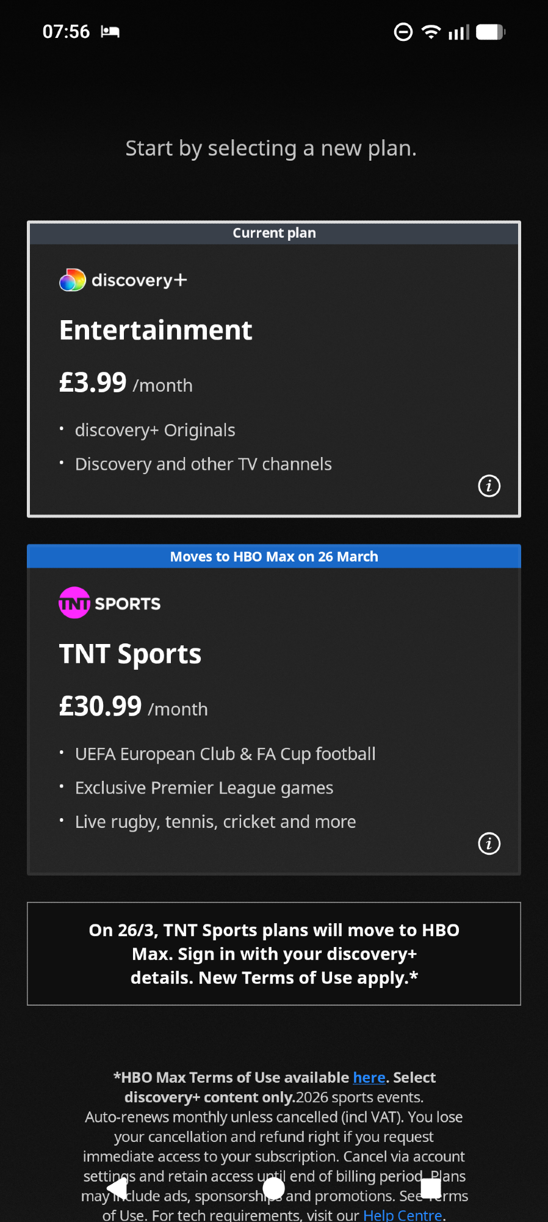Viewport: 548px width, 1222px height.
Task: Tap the TNT Sports logo
Action: [110, 603]
